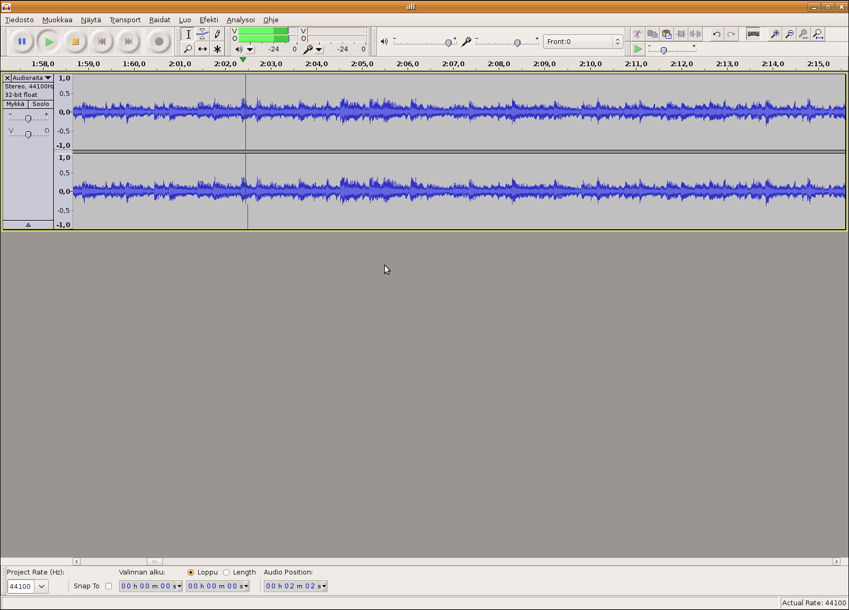The width and height of the screenshot is (849, 610).
Task: Open the Project Rate 44100 dropdown
Action: tap(41, 586)
